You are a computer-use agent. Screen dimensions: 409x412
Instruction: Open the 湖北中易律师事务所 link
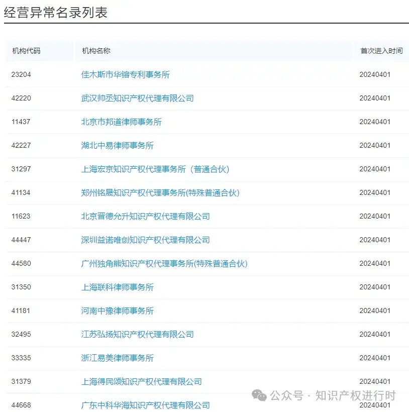(118, 146)
